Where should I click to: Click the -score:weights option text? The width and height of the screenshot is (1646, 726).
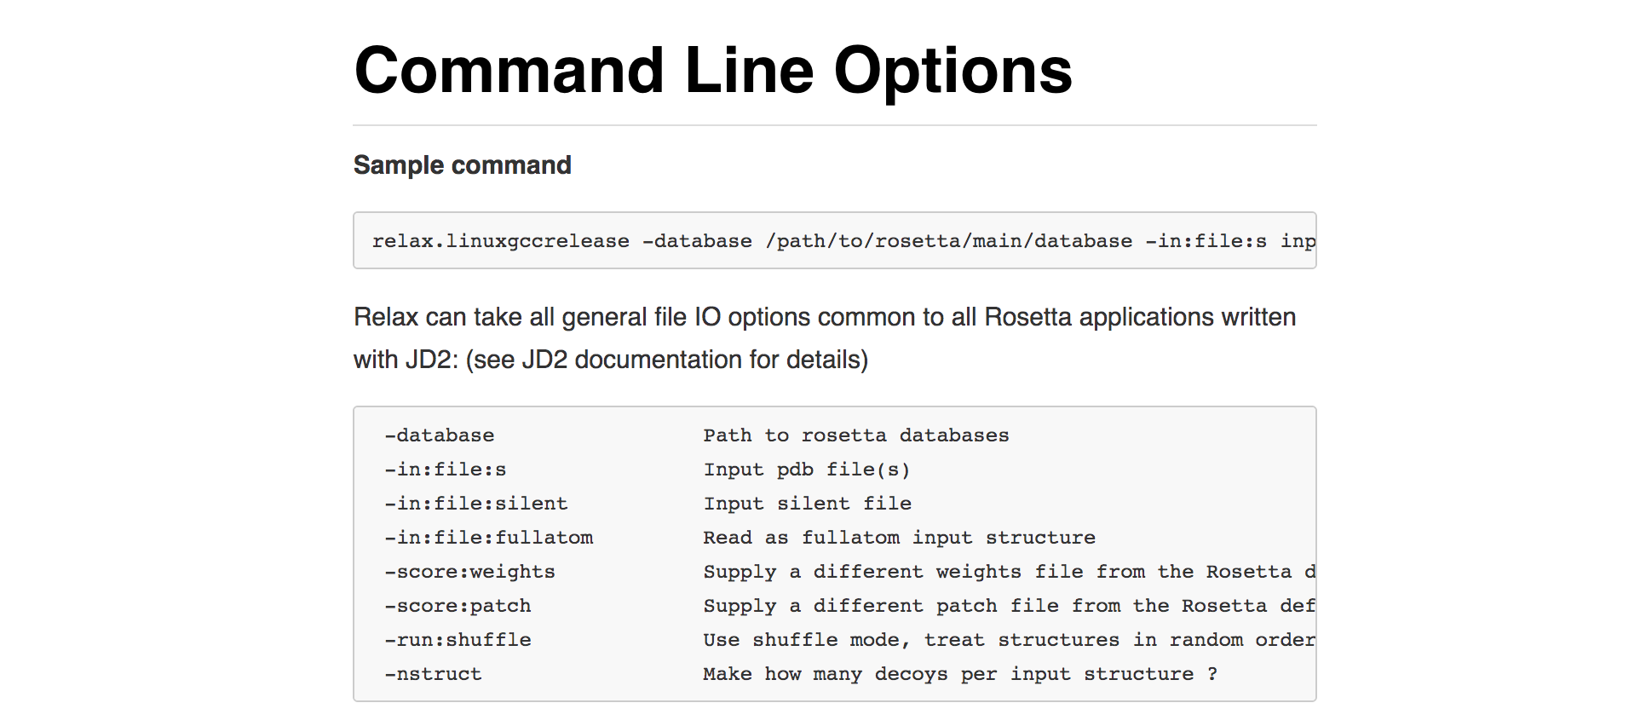pyautogui.click(x=469, y=572)
